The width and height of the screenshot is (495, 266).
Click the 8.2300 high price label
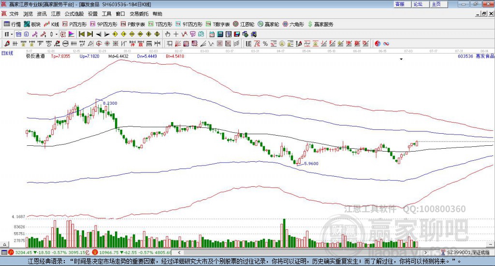click(x=110, y=103)
